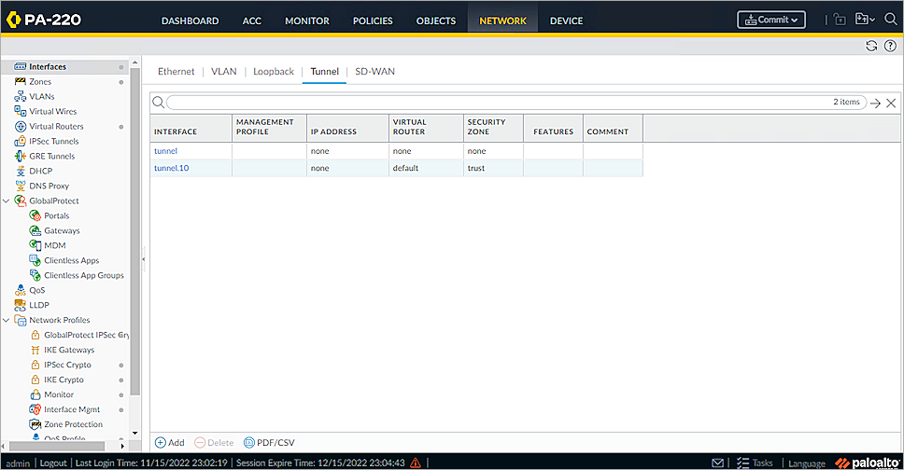Apply the filter with the arrow icon
Screen dimensions: 904x470
click(875, 104)
